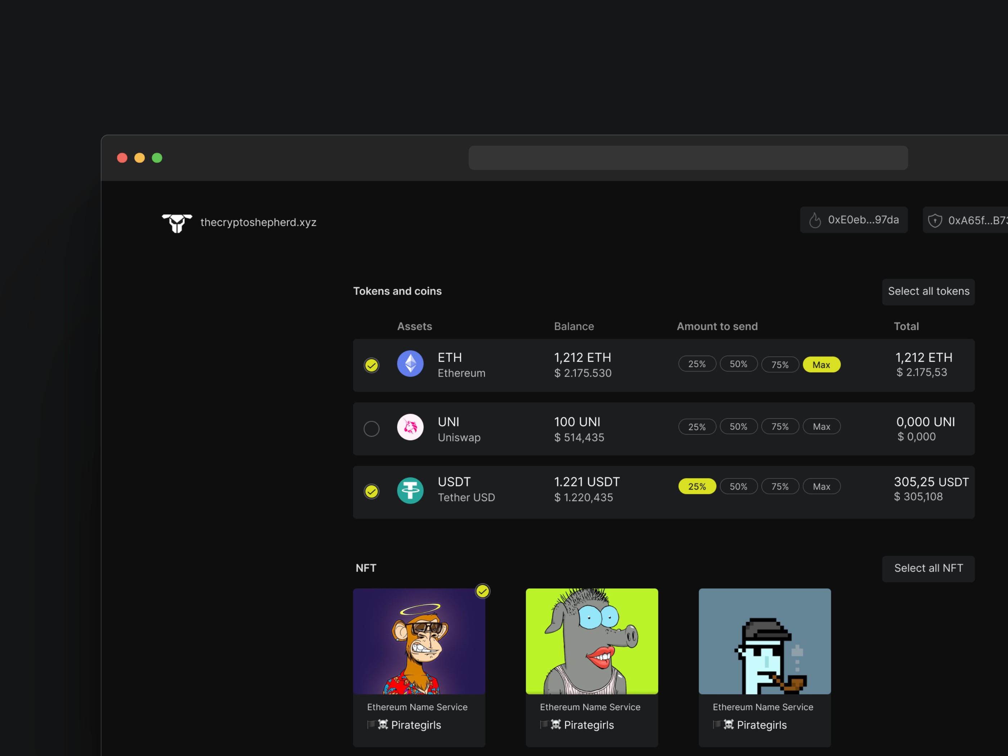Image resolution: width=1008 pixels, height=756 pixels.
Task: Click the bull logo icon
Action: point(177,223)
